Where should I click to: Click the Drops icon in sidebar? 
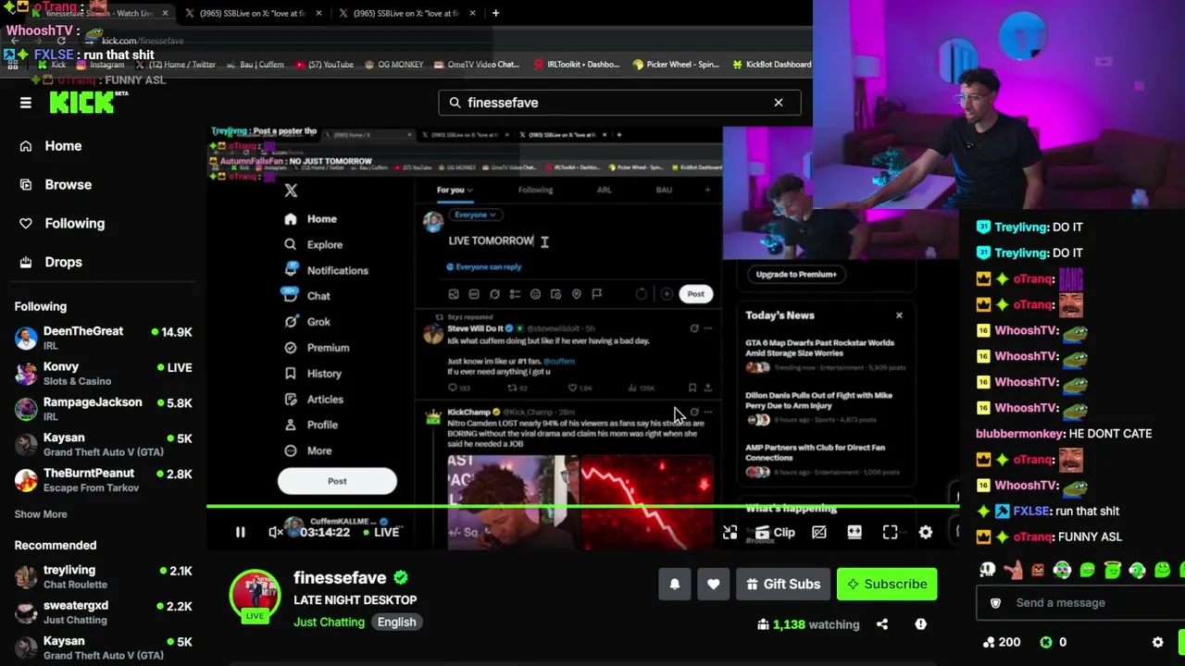[26, 262]
